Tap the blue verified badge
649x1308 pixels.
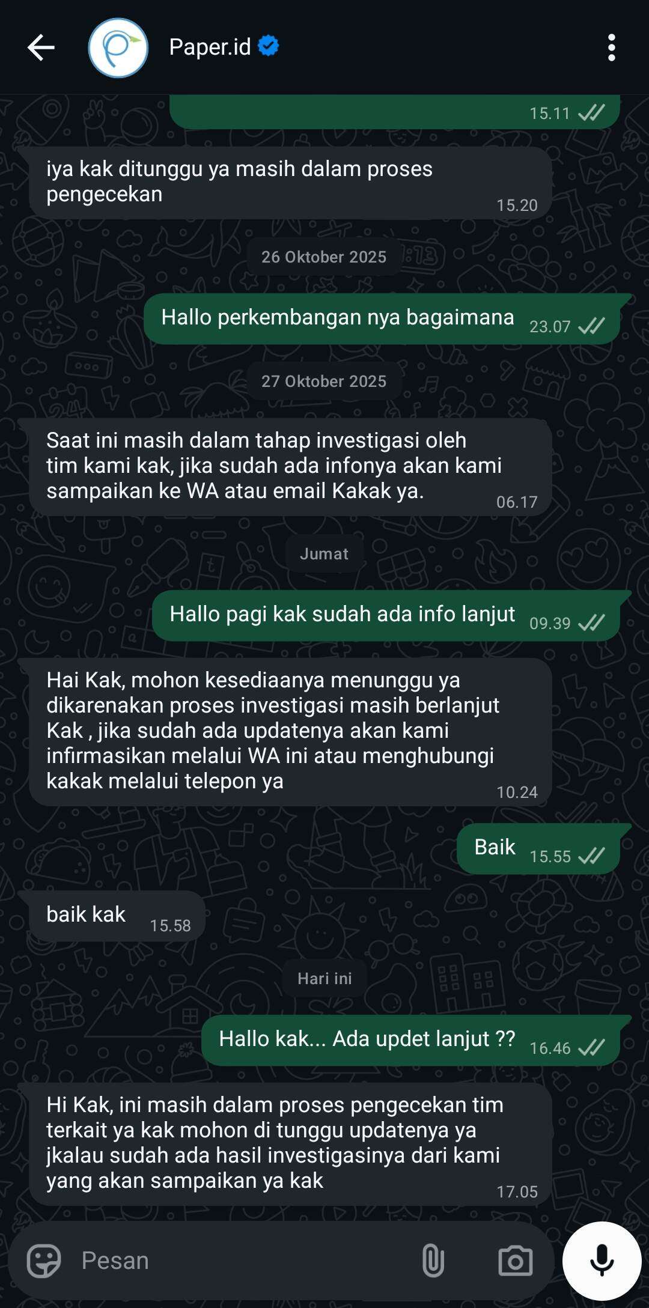point(268,46)
